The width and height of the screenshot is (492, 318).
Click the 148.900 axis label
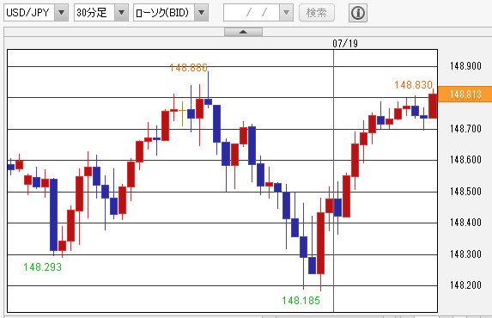point(465,65)
